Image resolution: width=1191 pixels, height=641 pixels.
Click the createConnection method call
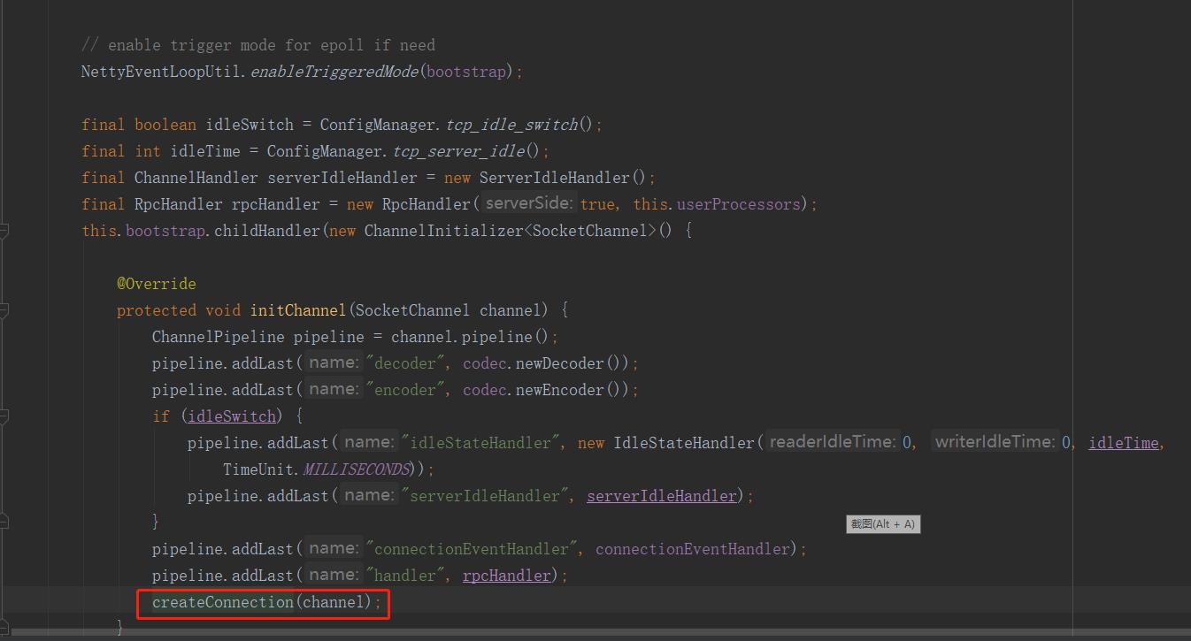point(223,602)
